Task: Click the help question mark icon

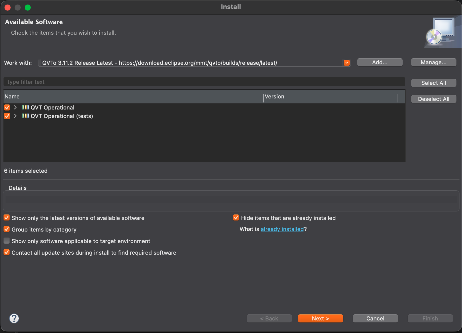Action: point(14,318)
